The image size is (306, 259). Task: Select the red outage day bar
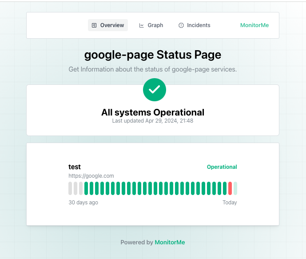(x=230, y=188)
